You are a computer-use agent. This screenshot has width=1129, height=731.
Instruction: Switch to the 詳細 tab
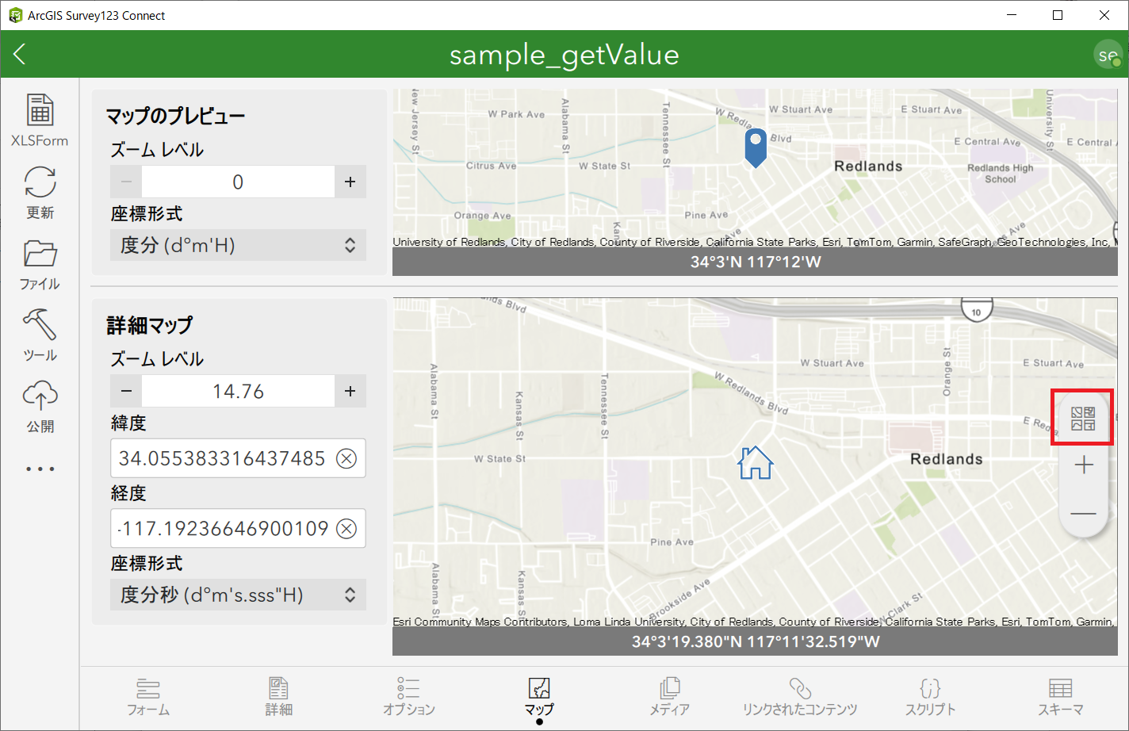point(278,697)
